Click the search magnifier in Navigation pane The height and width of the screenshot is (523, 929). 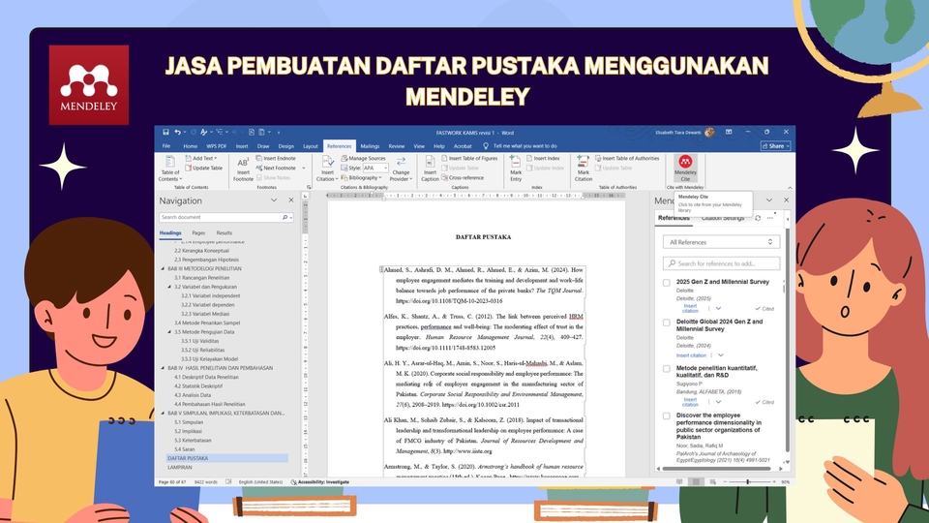[285, 218]
